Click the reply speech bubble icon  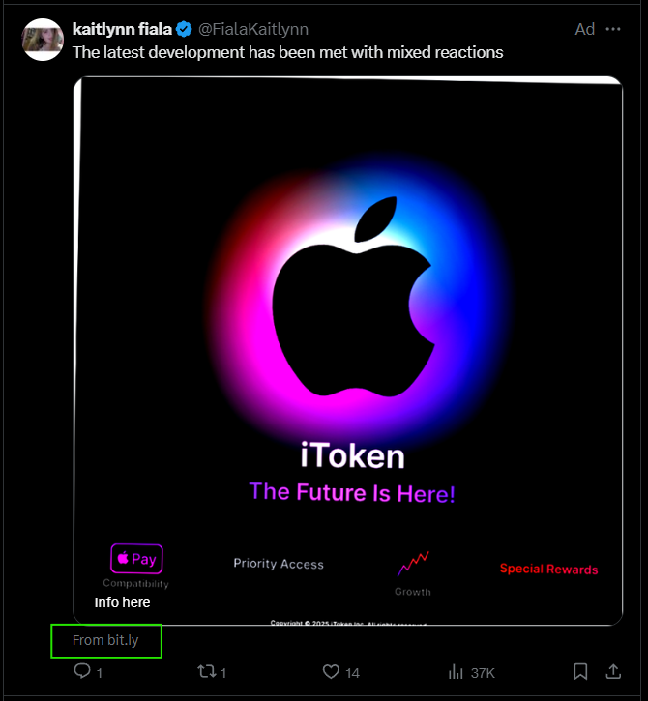[x=82, y=671]
